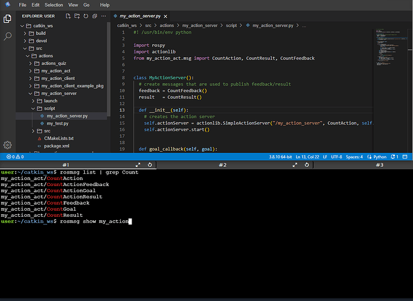Screen dimensions: 413x301
Task: Click the application logo in title bar
Action: point(8,4)
